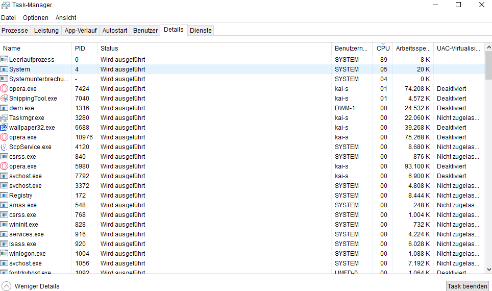Click the lsass.exe process icon
The height and width of the screenshot is (291, 492).
[x=4, y=244]
